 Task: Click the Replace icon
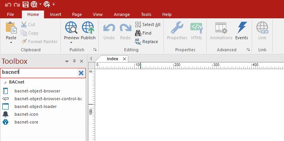pyautogui.click(x=138, y=42)
